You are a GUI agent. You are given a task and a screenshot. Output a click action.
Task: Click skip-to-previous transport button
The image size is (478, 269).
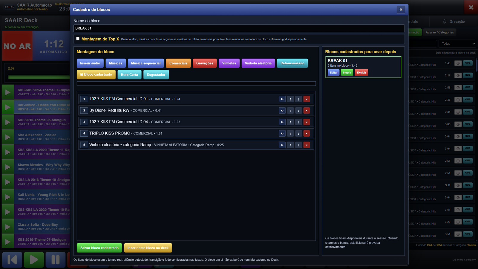pyautogui.click(x=12, y=260)
